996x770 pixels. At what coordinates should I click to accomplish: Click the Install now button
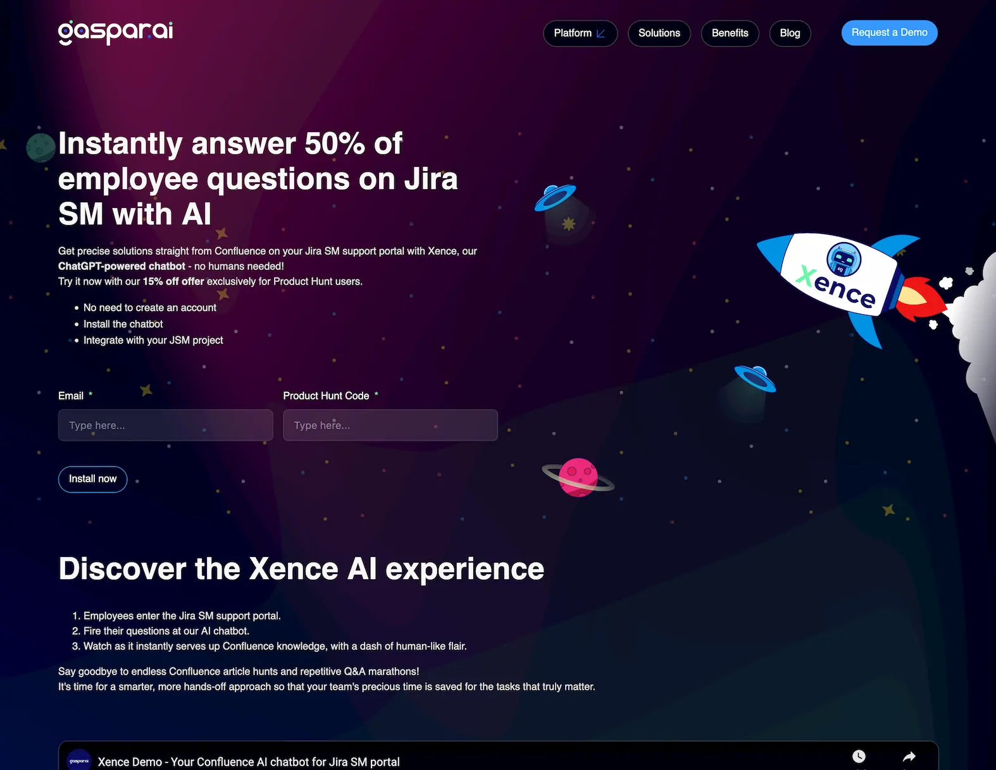(93, 479)
